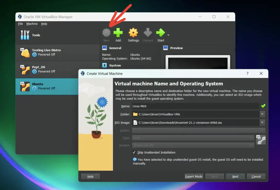Open the File menu
Image resolution: width=280 pixels, height=190 pixels.
pos(20,24)
